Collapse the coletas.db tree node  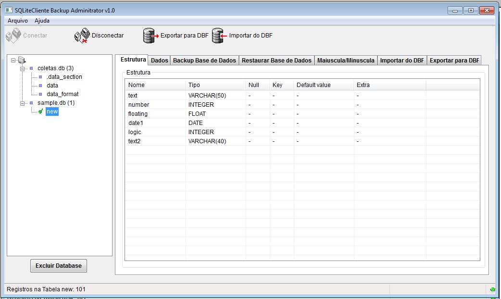point(22,69)
